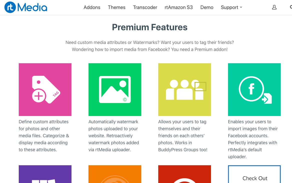Open the Facebook import icon
Screen dimensions: 292x183
pyautogui.click(x=254, y=89)
